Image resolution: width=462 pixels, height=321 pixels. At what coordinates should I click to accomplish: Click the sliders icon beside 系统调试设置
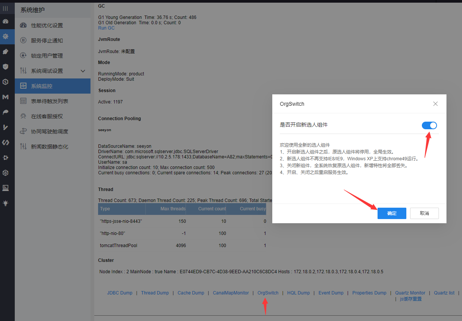tap(23, 71)
